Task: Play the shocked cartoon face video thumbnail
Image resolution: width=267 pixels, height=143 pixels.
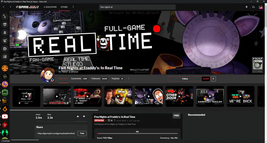Action: 149,96
